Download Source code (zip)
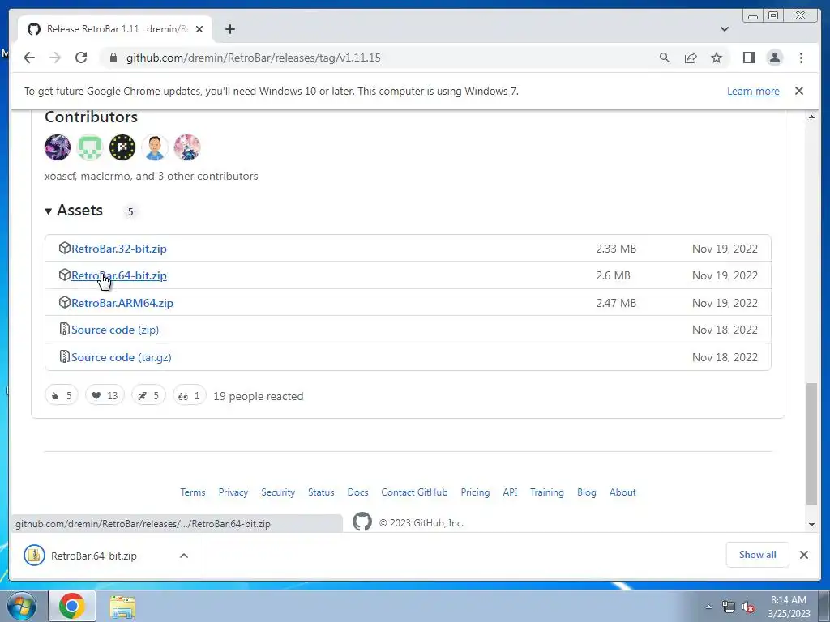Viewport: 830px width, 622px height. tap(115, 330)
